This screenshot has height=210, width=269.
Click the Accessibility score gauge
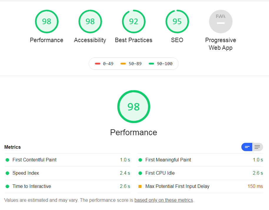[x=90, y=22]
